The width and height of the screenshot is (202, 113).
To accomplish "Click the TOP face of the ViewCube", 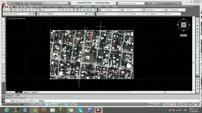I will pyautogui.click(x=184, y=25).
